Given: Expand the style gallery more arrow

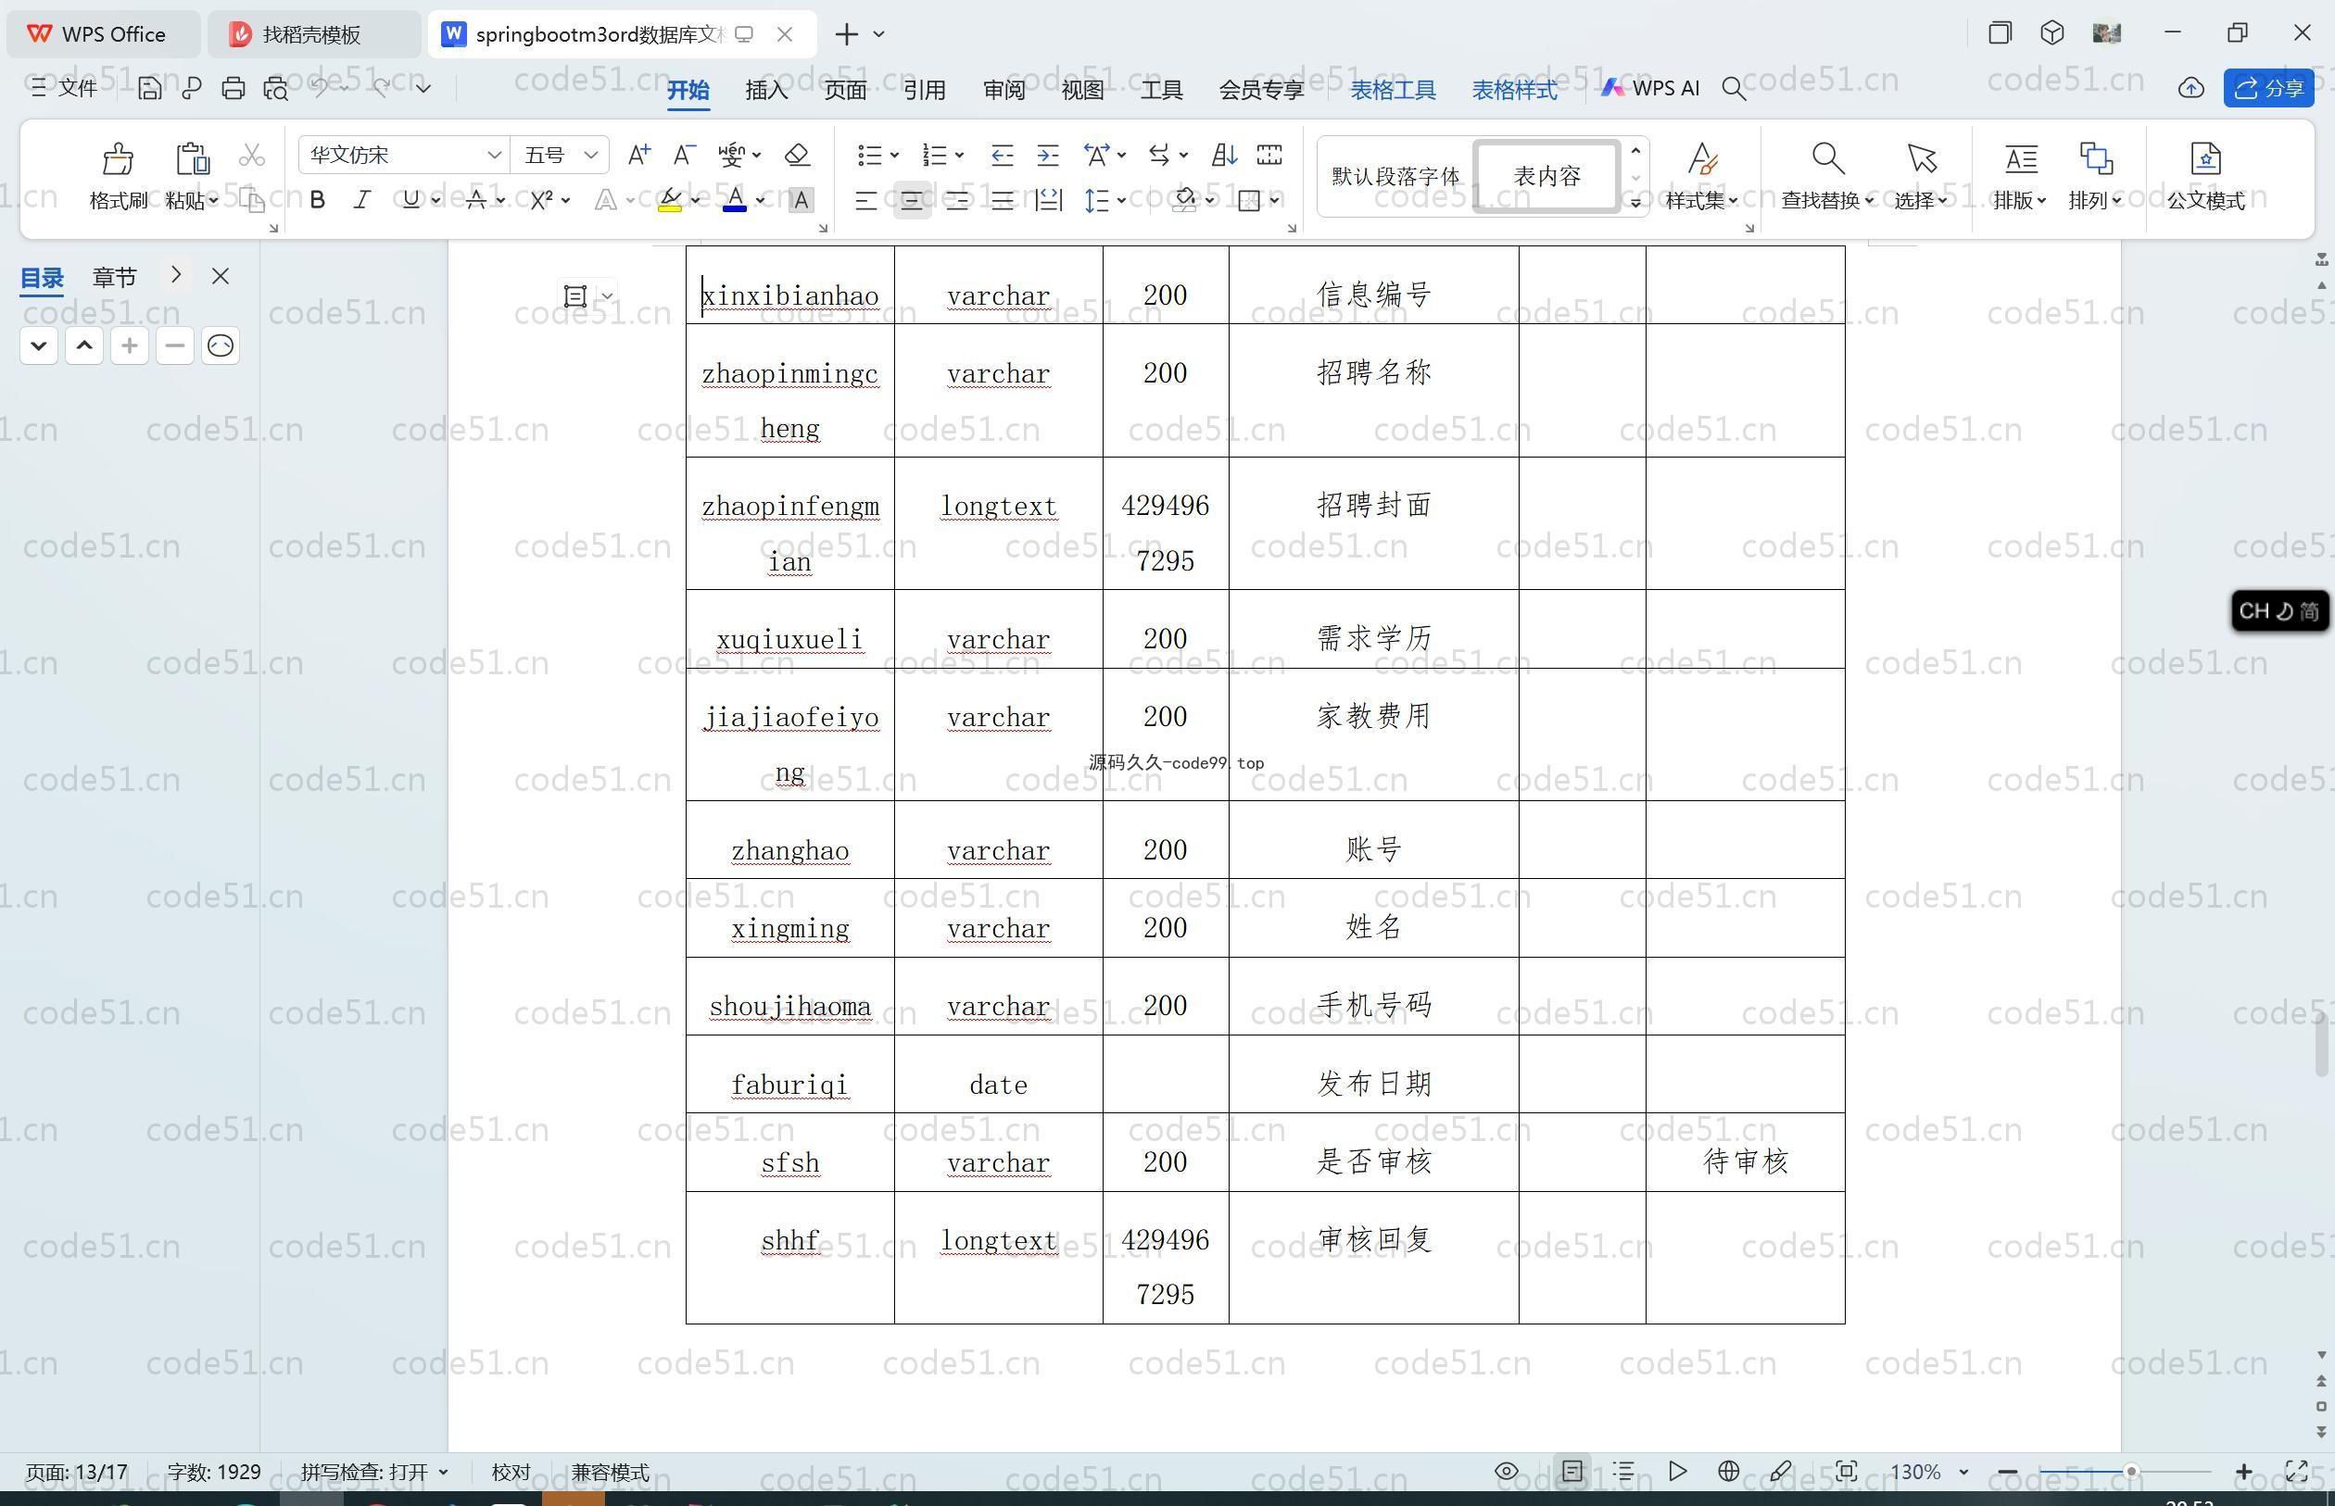Looking at the screenshot, I should 1634,203.
